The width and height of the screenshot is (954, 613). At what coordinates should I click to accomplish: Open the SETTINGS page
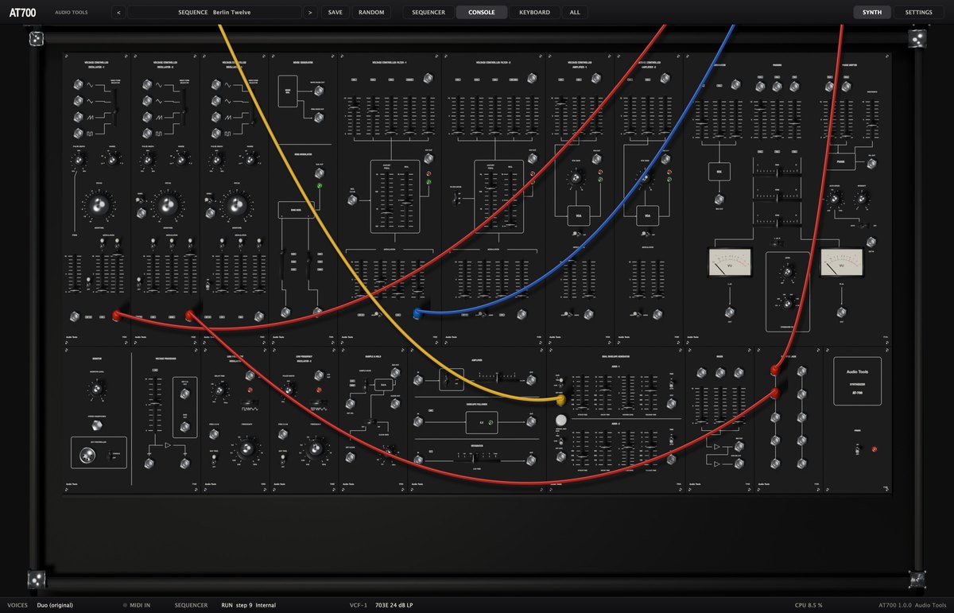tap(919, 12)
